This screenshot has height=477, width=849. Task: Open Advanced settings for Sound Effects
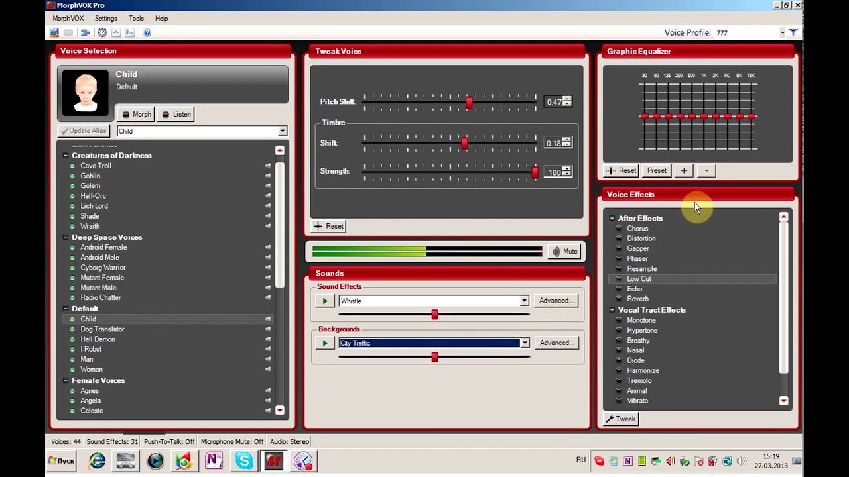(x=556, y=301)
